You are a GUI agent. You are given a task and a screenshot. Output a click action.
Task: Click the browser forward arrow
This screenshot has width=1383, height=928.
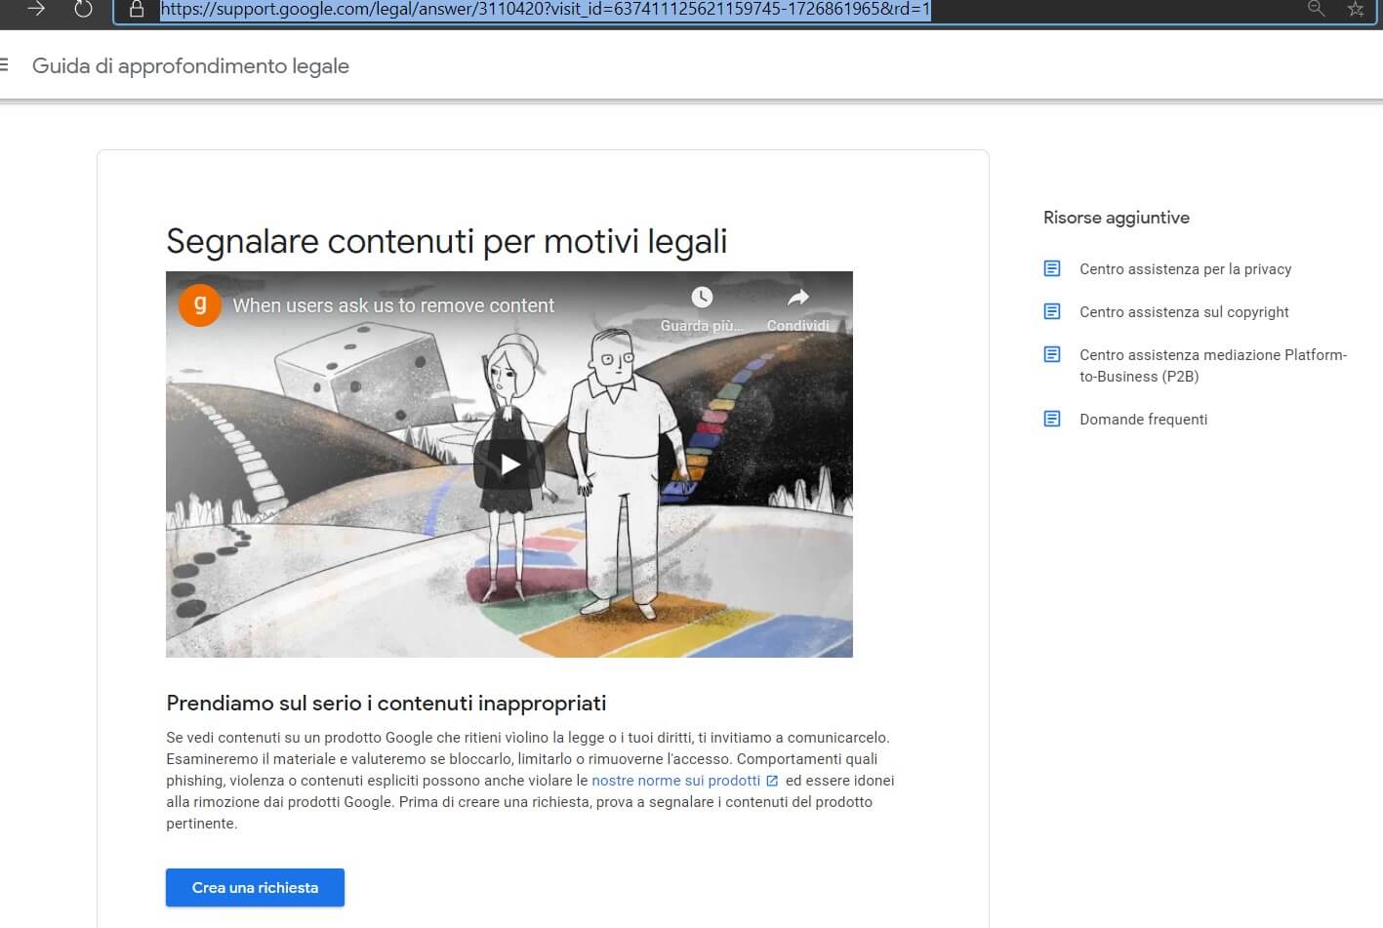(x=36, y=9)
